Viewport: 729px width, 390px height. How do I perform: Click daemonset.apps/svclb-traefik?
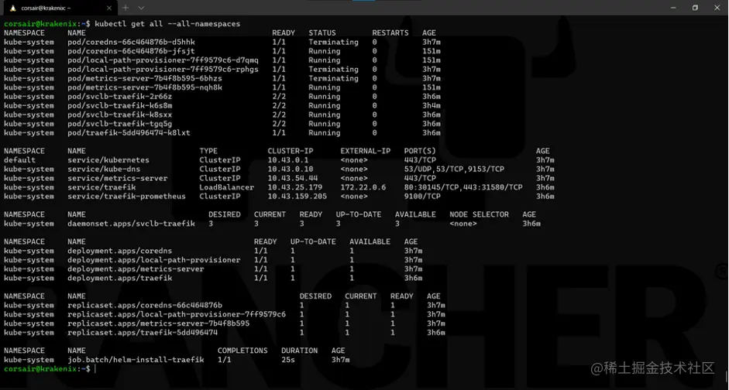131,224
